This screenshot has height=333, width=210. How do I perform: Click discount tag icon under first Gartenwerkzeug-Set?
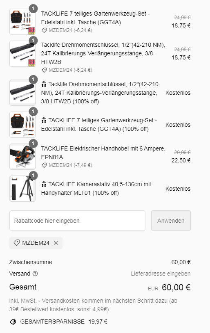[44, 30]
